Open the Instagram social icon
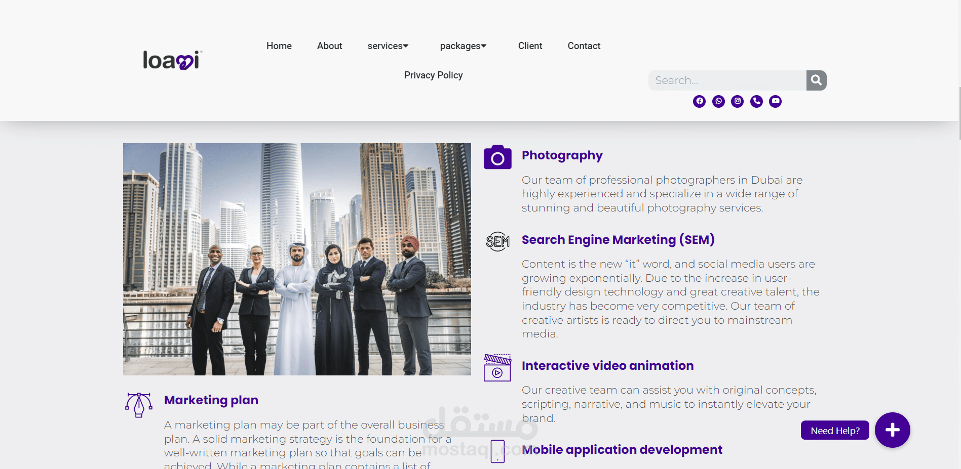The width and height of the screenshot is (961, 469). click(x=738, y=101)
